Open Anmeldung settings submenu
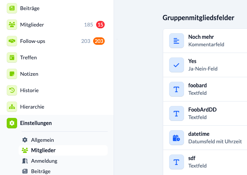Viewport: 247px width, 175px height. pos(44,161)
